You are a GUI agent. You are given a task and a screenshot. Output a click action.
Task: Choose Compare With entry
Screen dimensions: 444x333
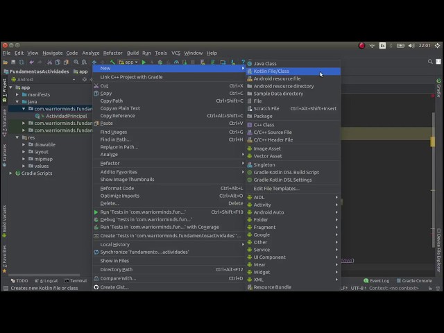pyautogui.click(x=169, y=278)
